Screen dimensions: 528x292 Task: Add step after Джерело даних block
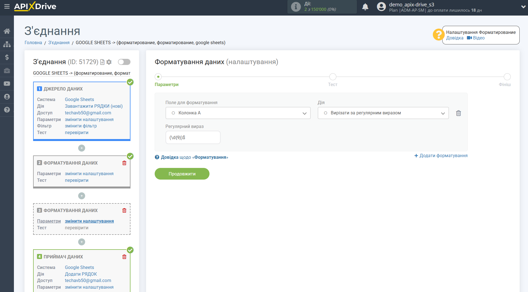pyautogui.click(x=82, y=148)
